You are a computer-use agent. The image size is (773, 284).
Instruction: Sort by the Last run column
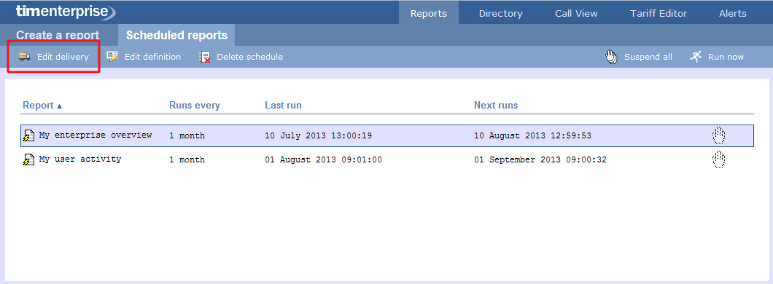[283, 106]
